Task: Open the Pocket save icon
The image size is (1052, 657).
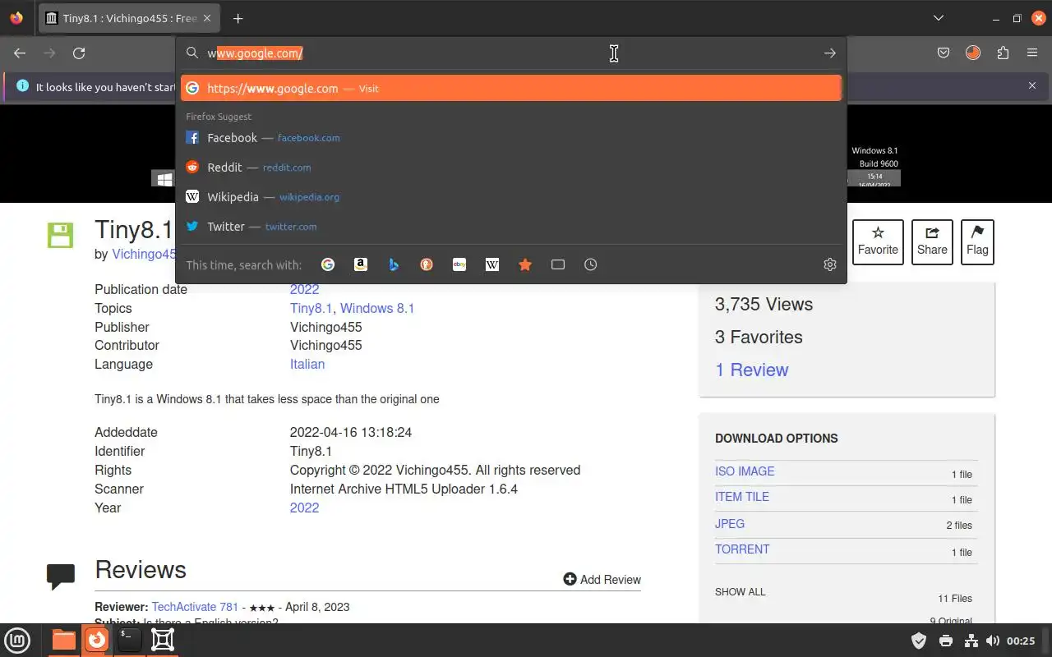Action: click(944, 53)
